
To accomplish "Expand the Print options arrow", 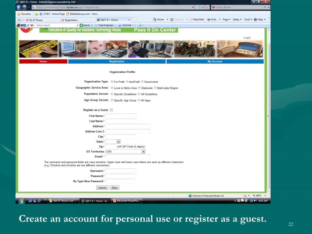I will click(x=220, y=19).
